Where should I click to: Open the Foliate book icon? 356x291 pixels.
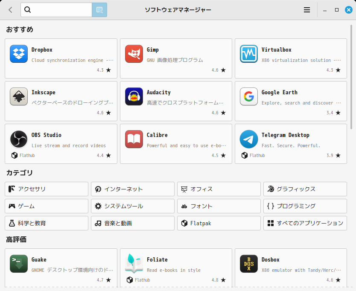tap(134, 263)
